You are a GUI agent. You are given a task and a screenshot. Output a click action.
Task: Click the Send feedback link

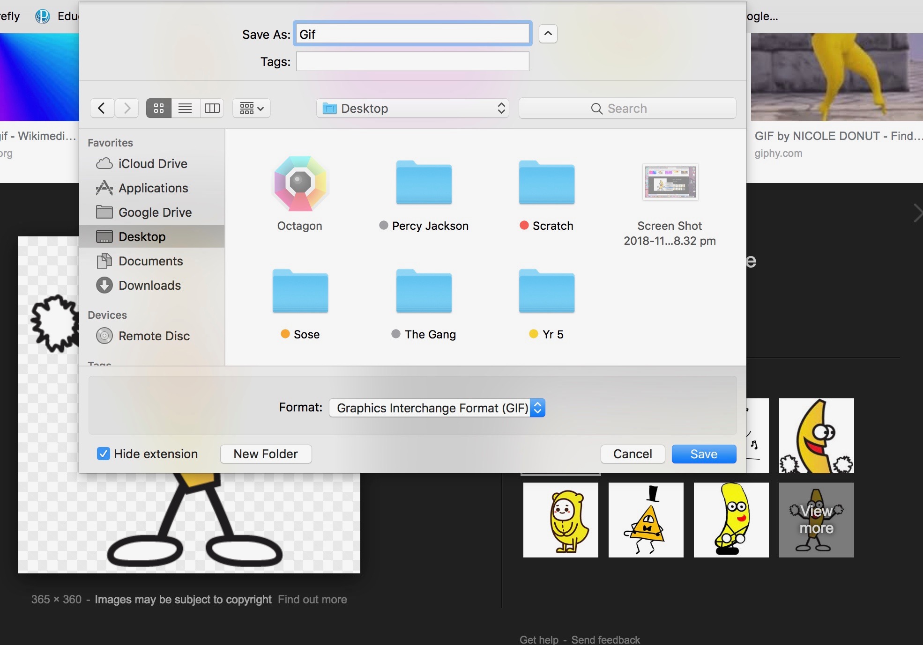tap(605, 639)
